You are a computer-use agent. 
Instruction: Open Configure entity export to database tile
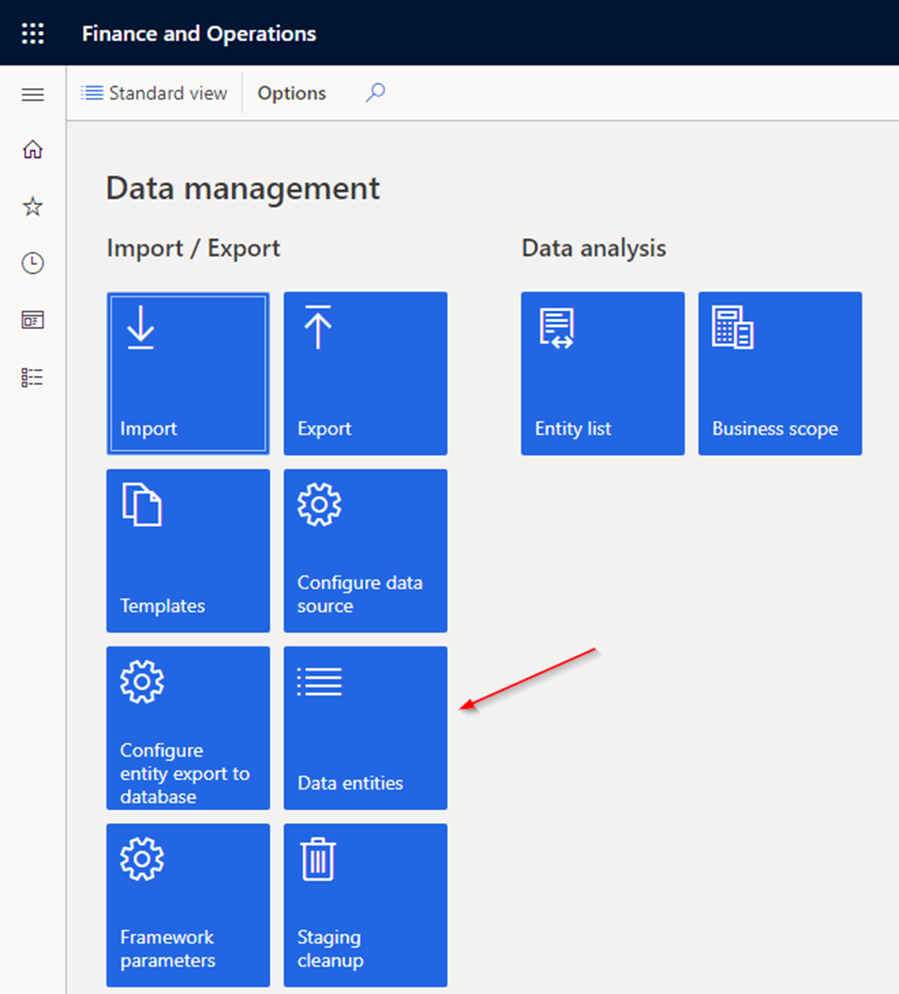pos(189,728)
